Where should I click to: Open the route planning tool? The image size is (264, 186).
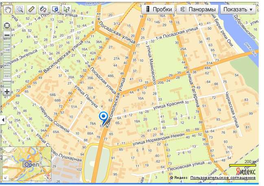(x=43, y=9)
